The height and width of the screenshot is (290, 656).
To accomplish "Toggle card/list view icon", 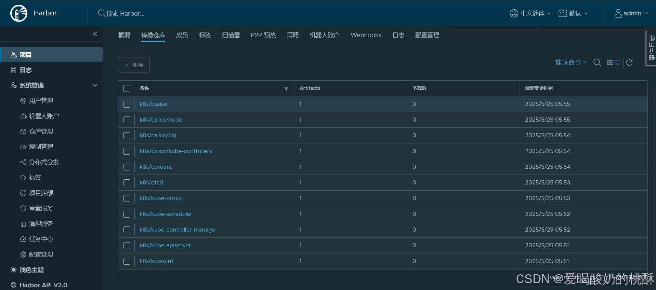I will pyautogui.click(x=613, y=63).
